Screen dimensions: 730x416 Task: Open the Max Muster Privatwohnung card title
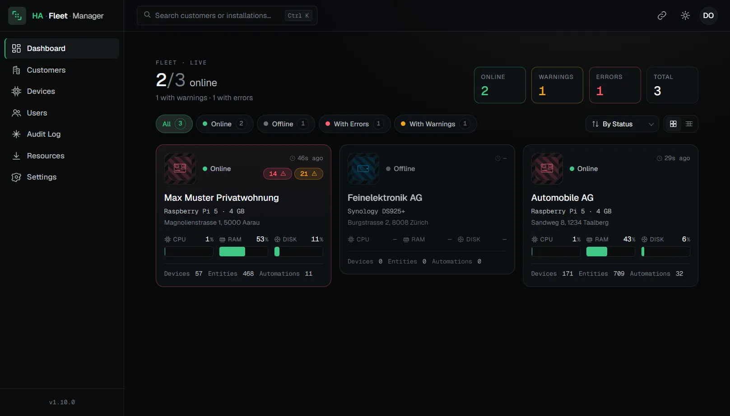coord(221,198)
